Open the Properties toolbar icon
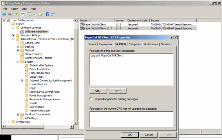The image size is (222, 140). pyautogui.click(x=29, y=14)
